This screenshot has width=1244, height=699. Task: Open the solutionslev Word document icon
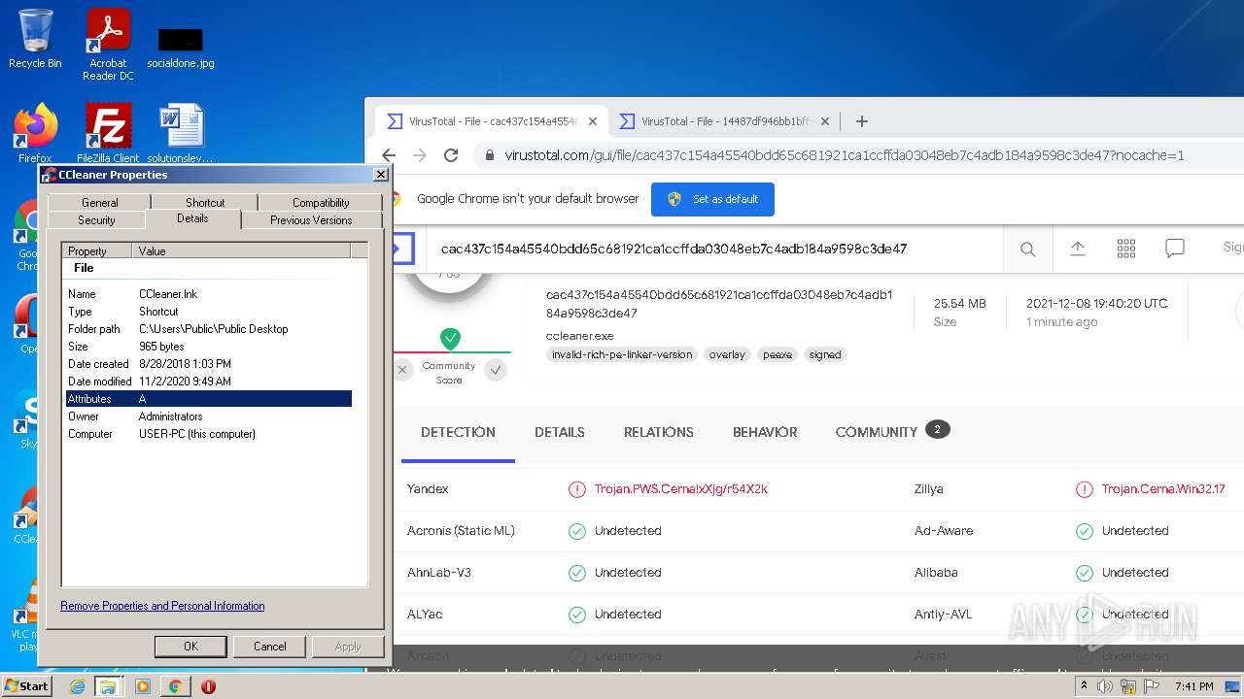click(181, 133)
